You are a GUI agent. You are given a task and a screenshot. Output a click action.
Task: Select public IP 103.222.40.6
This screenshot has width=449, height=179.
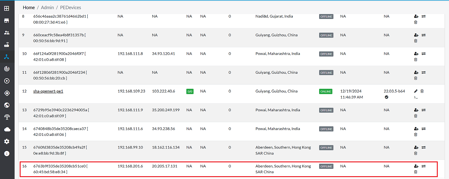point(163,91)
